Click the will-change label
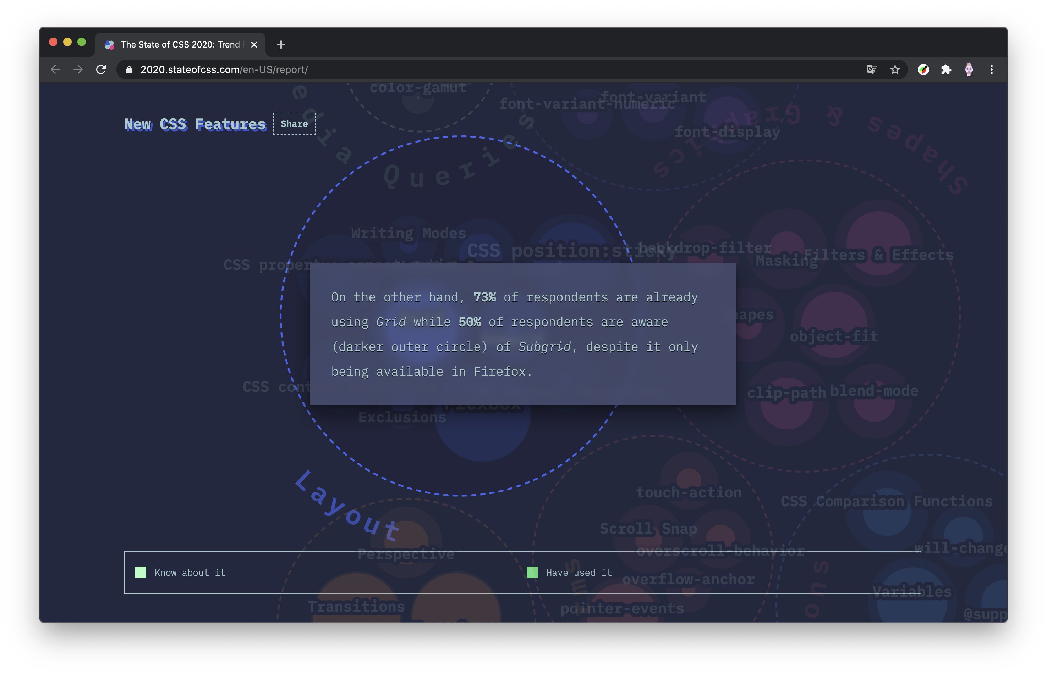This screenshot has height=675, width=1047. (960, 548)
